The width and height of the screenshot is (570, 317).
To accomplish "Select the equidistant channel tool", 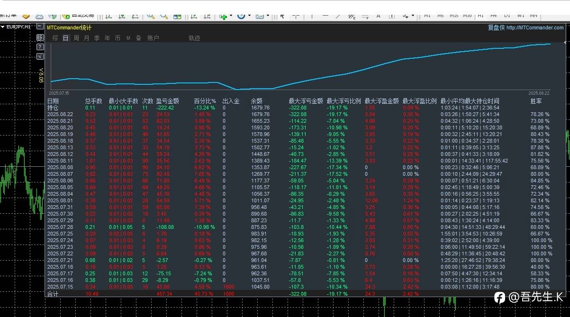I will click(352, 16).
